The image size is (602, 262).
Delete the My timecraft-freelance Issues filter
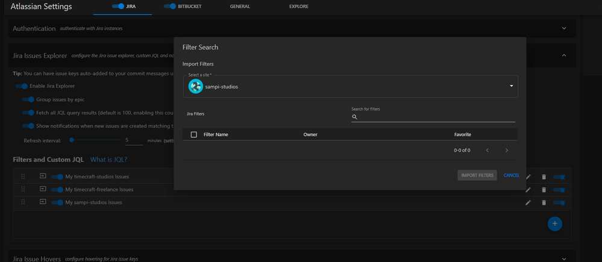(x=544, y=190)
